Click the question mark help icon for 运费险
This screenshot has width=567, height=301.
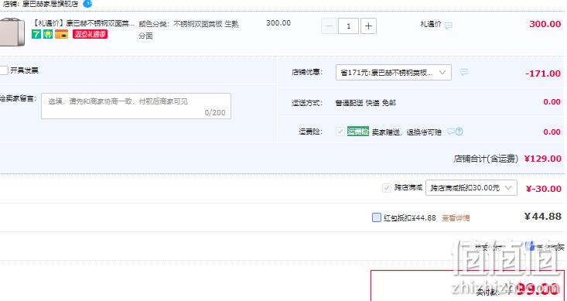(459, 132)
